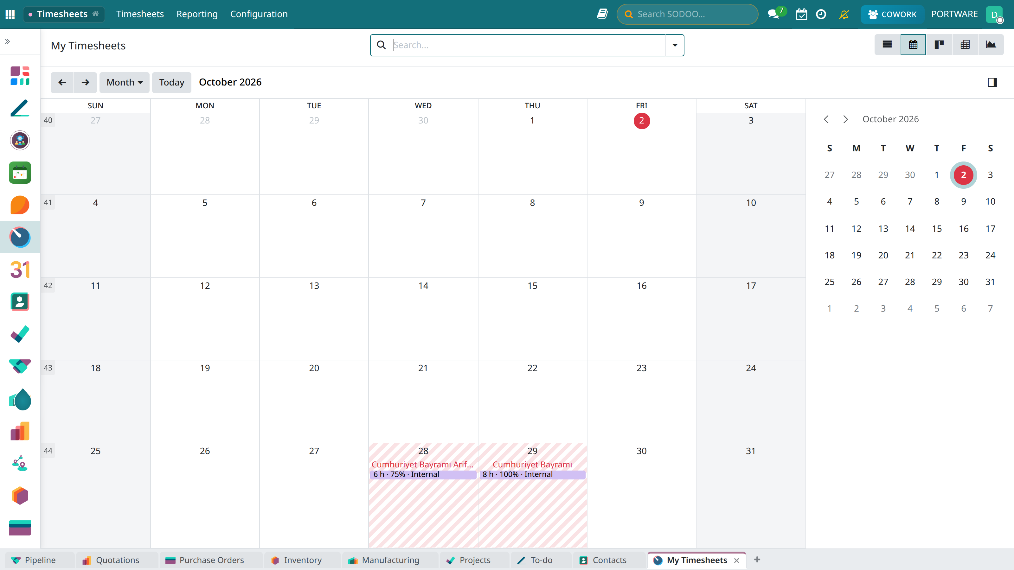The height and width of the screenshot is (570, 1014).
Task: Open the Timesheets menu
Action: (140, 14)
